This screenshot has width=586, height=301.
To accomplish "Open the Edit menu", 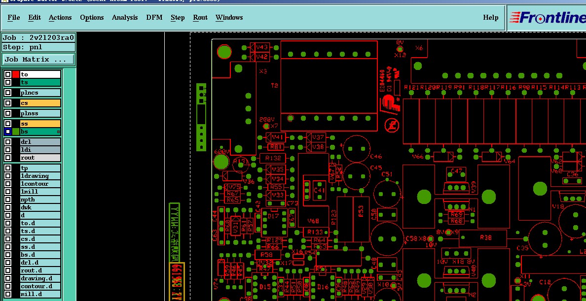I will (35, 18).
